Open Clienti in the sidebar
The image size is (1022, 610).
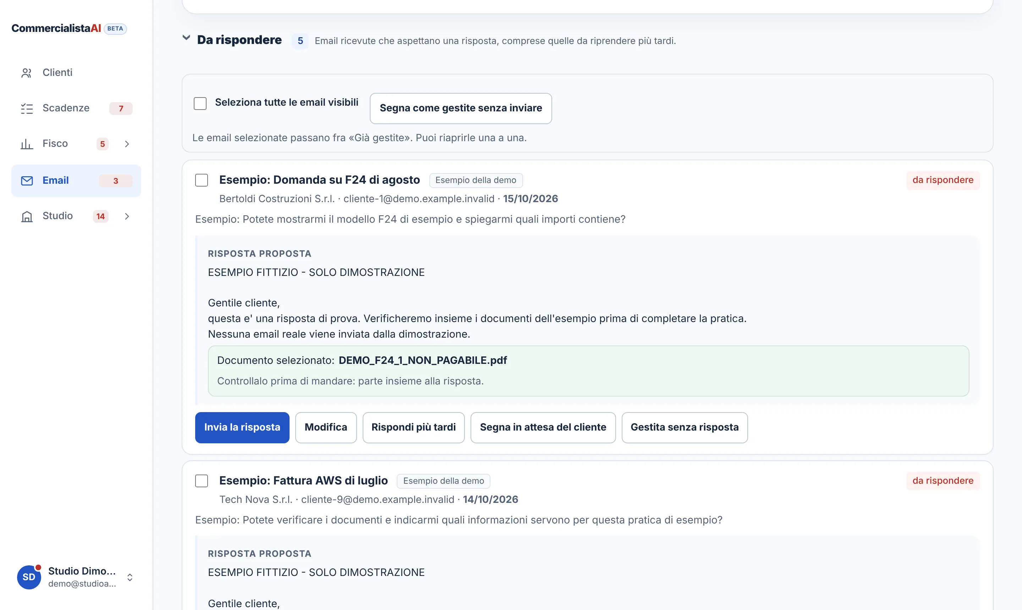click(76, 73)
